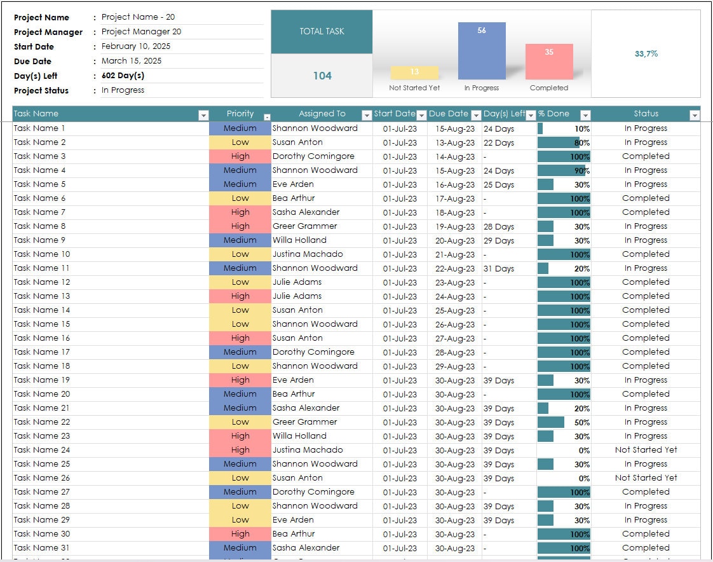Viewport: 713px width, 562px height.
Task: Open the Assigned To column filter dropdown
Action: [x=367, y=116]
